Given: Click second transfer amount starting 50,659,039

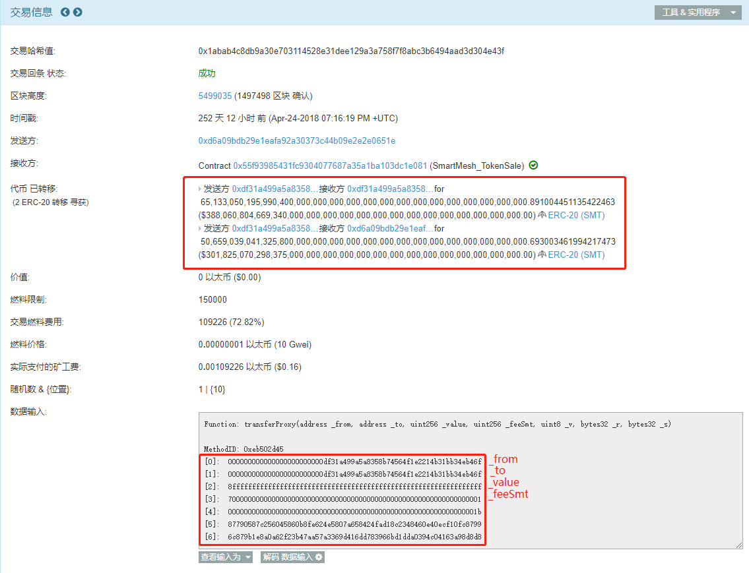Looking at the screenshot, I should pos(408,242).
